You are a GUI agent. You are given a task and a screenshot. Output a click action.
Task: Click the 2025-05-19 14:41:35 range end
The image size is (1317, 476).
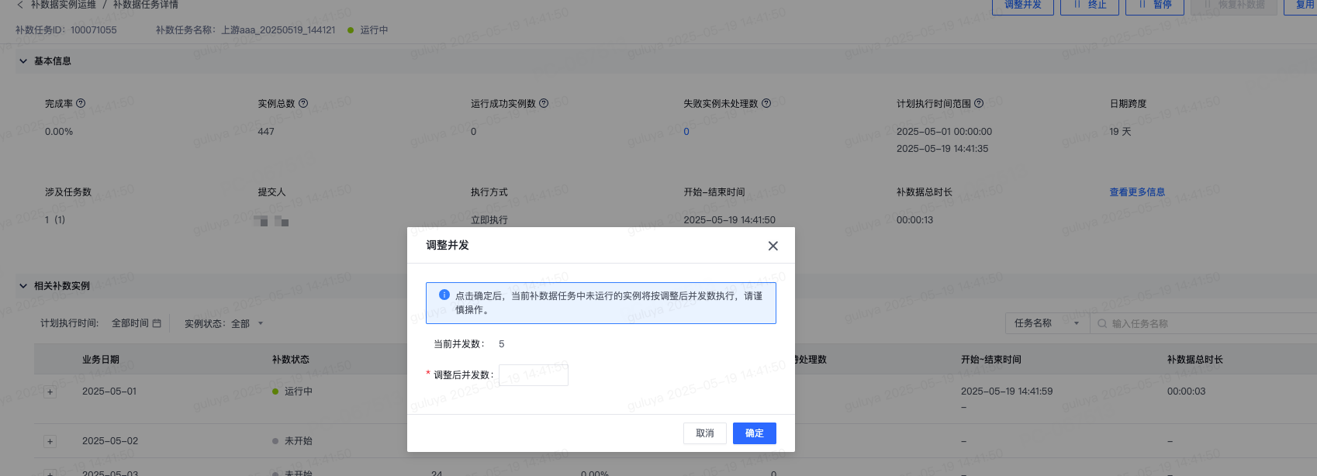click(942, 149)
